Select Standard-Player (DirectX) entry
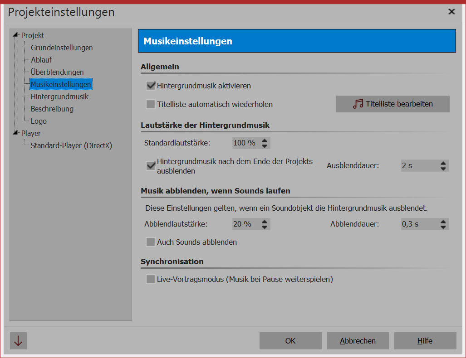This screenshot has width=466, height=358. [71, 145]
